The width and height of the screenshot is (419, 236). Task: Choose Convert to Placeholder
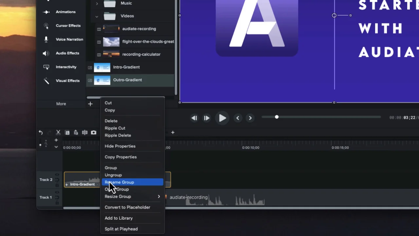click(x=127, y=207)
